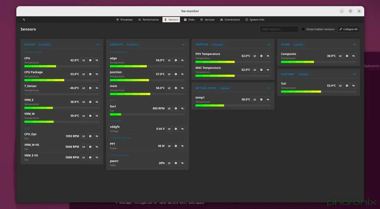Hide the CPU_Opt fan sensor
The image size is (380, 209).
pyautogui.click(x=97, y=136)
